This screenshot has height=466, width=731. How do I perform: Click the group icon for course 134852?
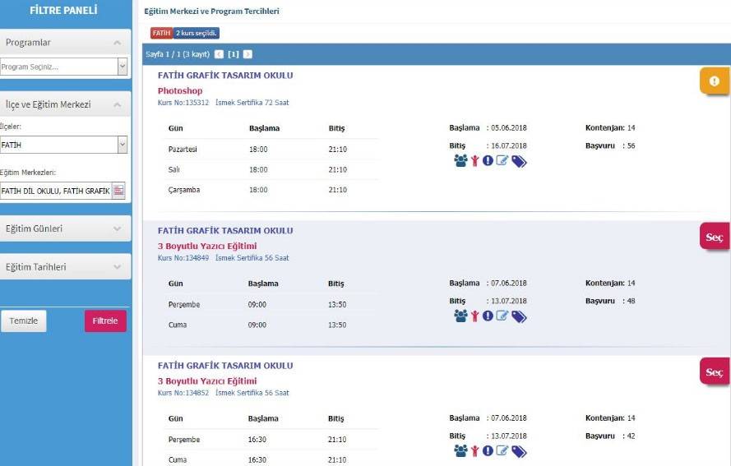460,450
